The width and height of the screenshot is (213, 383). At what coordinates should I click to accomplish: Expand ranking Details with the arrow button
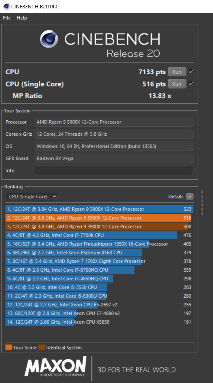190,197
